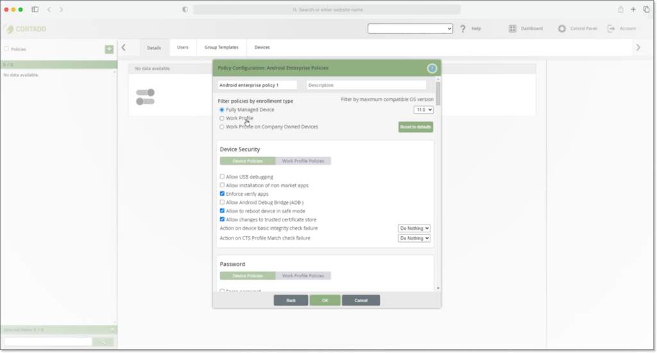
Task: Click the Account logout icon
Action: pyautogui.click(x=611, y=28)
